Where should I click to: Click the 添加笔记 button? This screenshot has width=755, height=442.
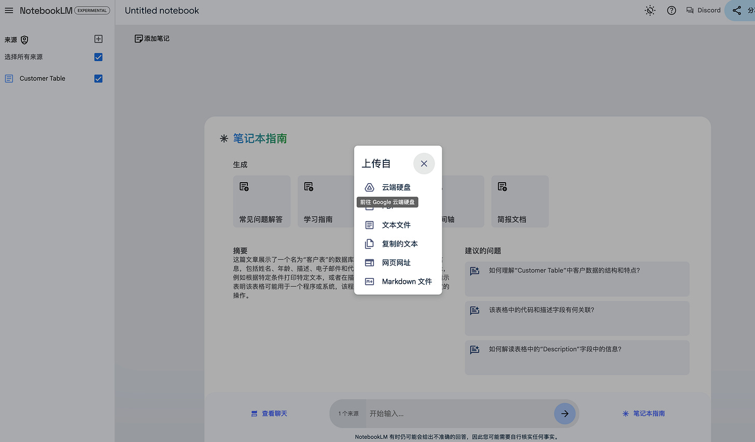point(152,38)
